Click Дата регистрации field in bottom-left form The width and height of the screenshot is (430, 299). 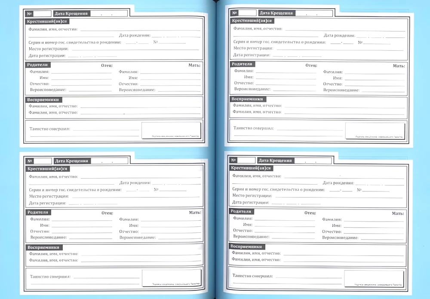[x=92, y=203]
